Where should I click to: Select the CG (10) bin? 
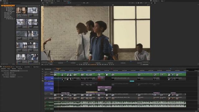(8, 15)
